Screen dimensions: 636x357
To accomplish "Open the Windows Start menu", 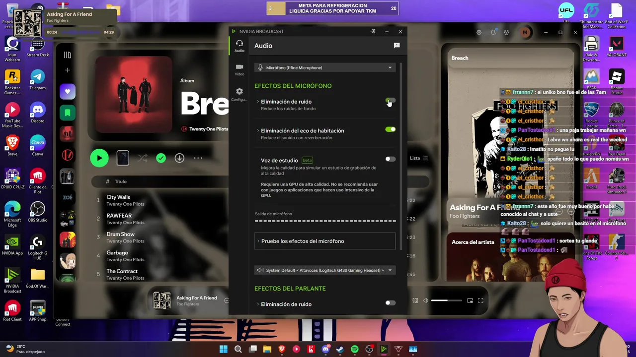I will [x=224, y=349].
